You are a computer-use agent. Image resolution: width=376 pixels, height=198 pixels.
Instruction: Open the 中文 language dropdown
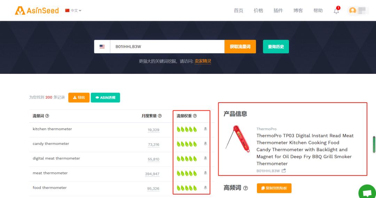[x=73, y=10]
